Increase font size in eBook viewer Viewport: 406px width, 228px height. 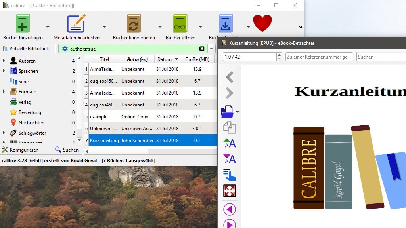point(230,143)
